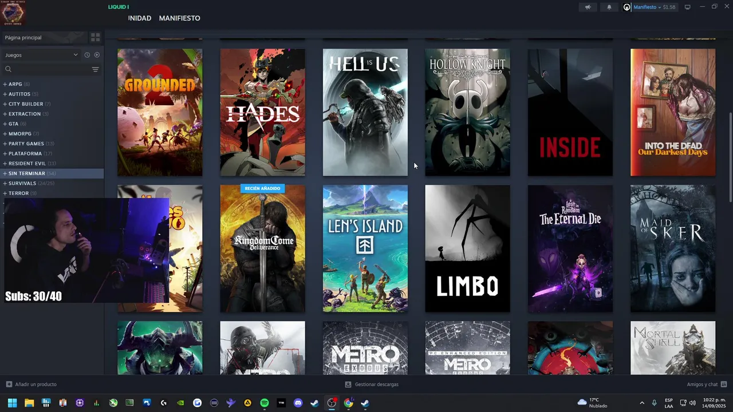Viewport: 733px width, 412px height.
Task: Expand the ARPG collection
Action: tap(5, 84)
